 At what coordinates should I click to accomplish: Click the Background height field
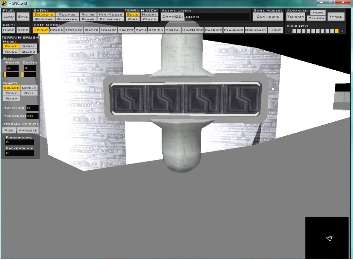pos(20,153)
